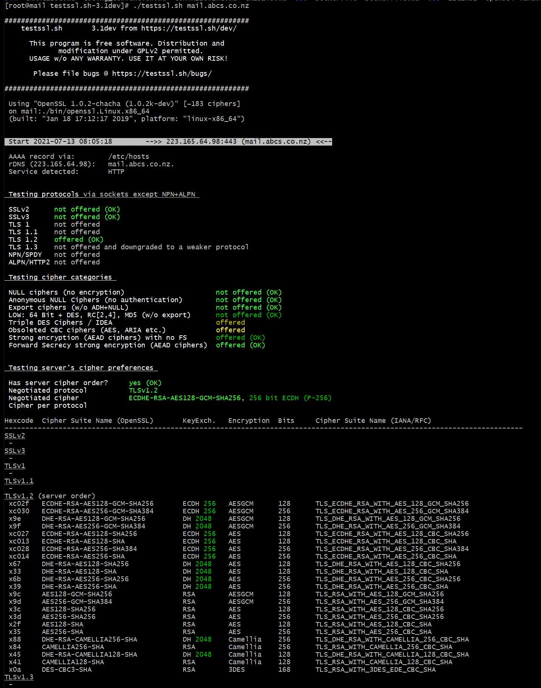Viewport: 541px width, 688px height.
Task: Click cipher name 'CAMELLIA128-SHA'
Action: [73, 662]
